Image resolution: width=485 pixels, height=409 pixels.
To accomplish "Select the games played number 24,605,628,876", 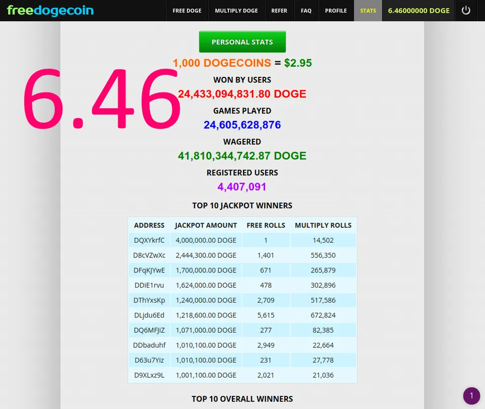I will click(242, 125).
